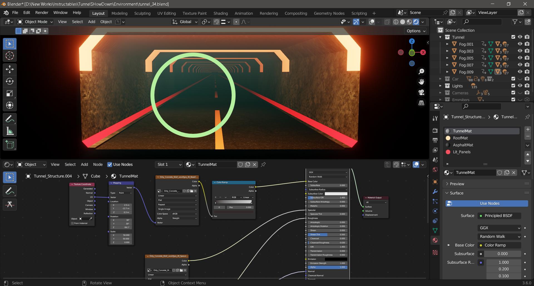Image resolution: width=534 pixels, height=286 pixels.
Task: Switch to wireframe viewport shading
Action: tap(396, 22)
